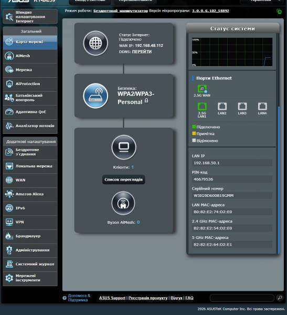The height and width of the screenshot is (315, 287).
Task: Click 2.4 GHz MAC B2:82:E2:54:D2:E0
Action: pos(232,228)
